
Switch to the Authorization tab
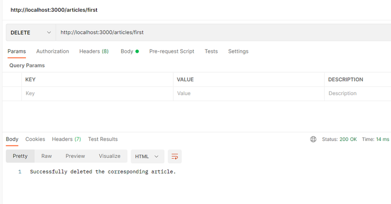coord(52,51)
